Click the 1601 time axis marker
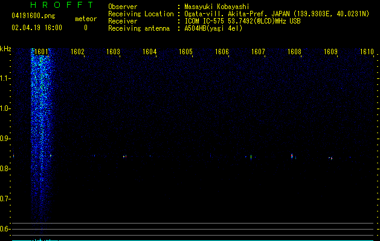 pos(41,52)
